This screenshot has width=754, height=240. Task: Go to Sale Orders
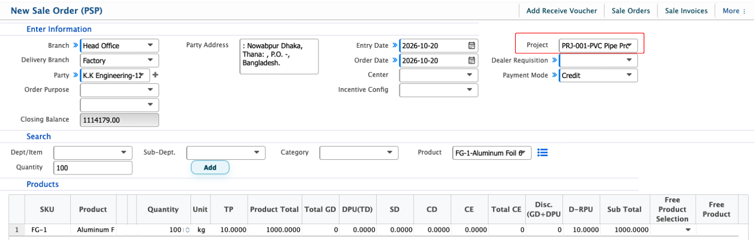click(x=631, y=10)
